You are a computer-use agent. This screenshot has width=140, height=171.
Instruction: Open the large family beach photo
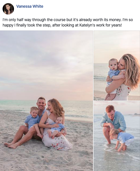46,101
